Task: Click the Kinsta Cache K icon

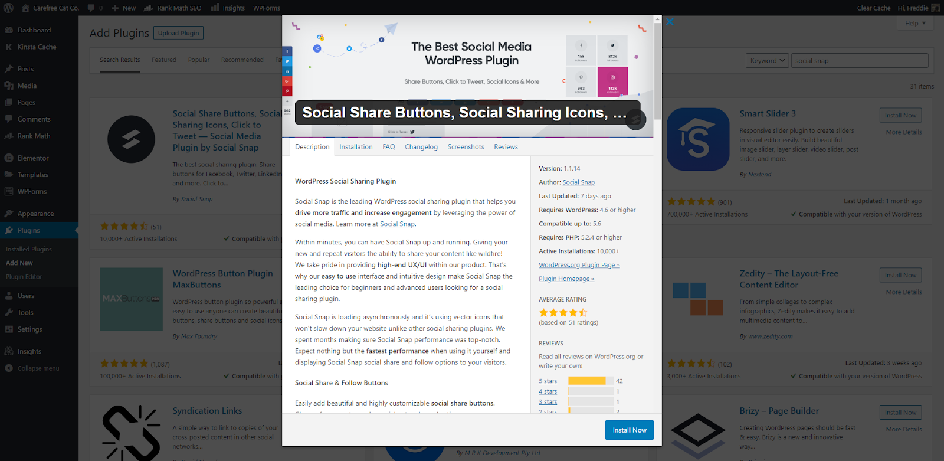Action: click(9, 47)
